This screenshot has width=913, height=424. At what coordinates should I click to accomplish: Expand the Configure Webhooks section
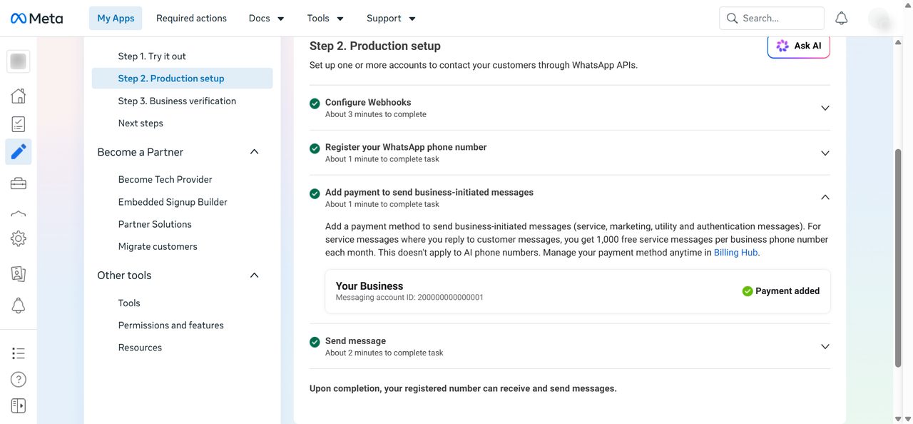(x=825, y=108)
